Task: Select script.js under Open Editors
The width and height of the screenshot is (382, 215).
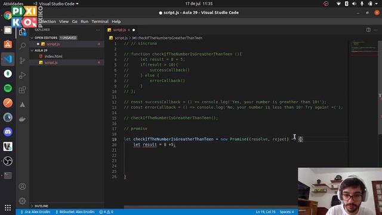Action: coord(53,44)
